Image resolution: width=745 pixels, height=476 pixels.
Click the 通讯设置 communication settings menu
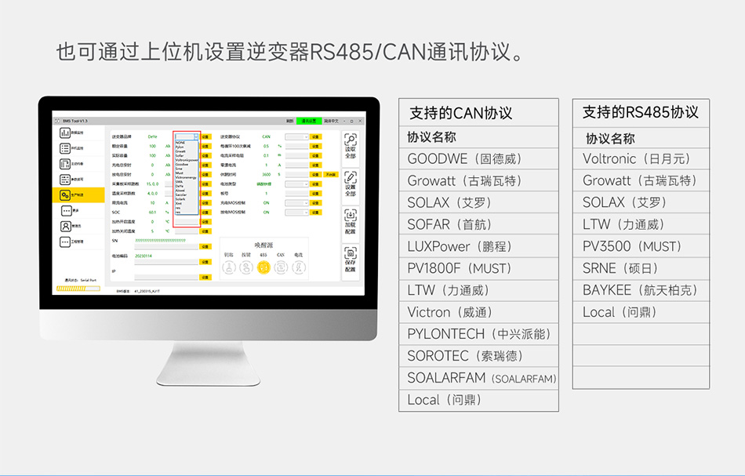(x=309, y=122)
